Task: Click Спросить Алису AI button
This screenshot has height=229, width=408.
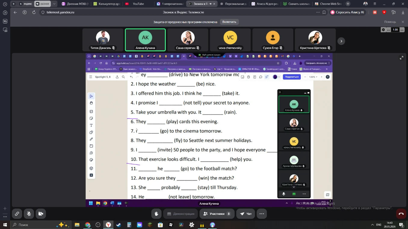Action: 347,12
